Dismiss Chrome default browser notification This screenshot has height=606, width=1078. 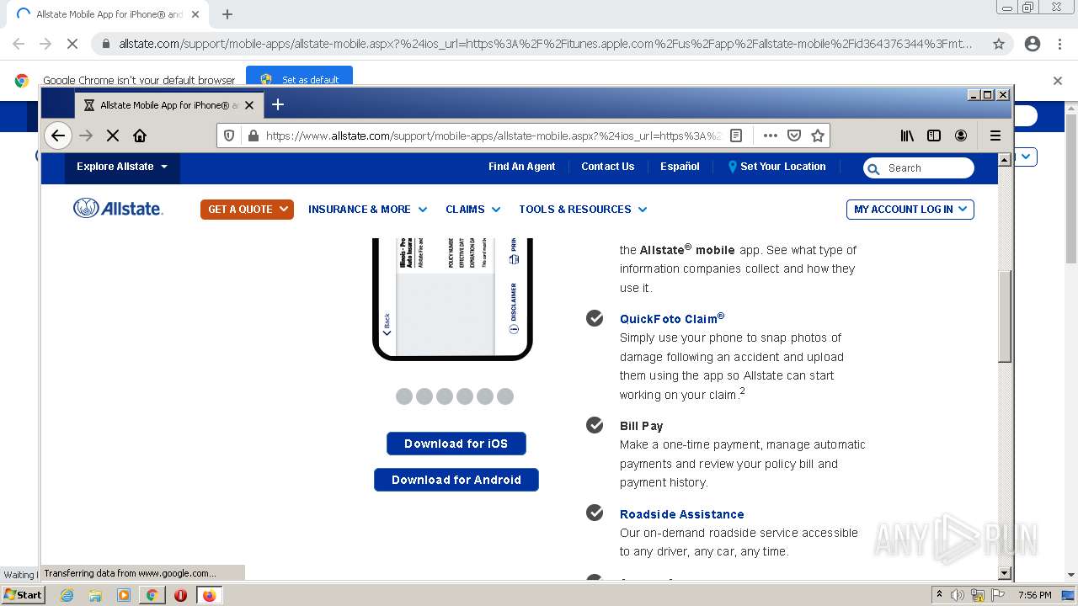pos(1058,81)
